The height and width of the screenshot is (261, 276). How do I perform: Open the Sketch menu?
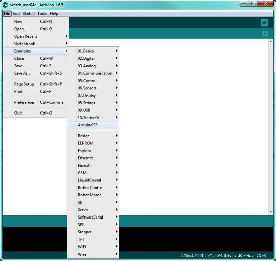29,13
